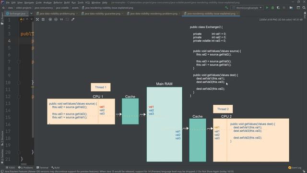Toggle the image grid icon
The width and height of the screenshot is (307, 173).
(43, 19)
